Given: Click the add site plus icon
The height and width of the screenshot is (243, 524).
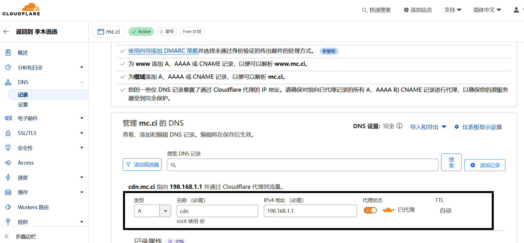Looking at the screenshot, I should [x=406, y=10].
